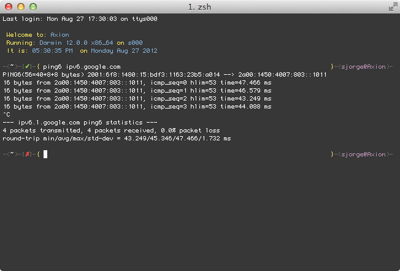
Task: Click '0.0% packet loss' text
Action: (x=190, y=130)
